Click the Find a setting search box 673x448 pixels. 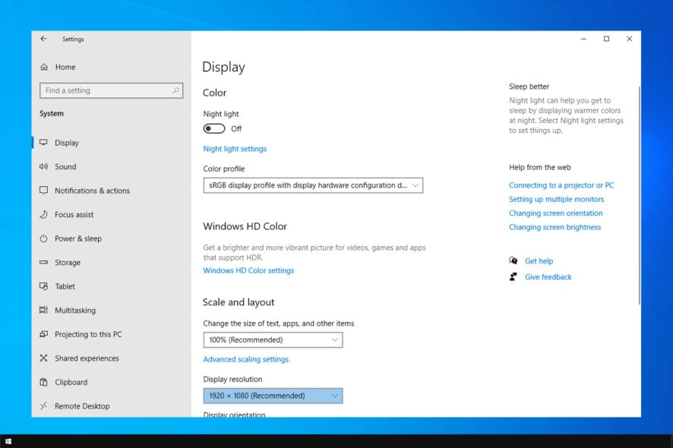tap(111, 90)
